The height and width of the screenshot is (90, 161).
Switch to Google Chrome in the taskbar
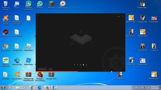click(32, 88)
